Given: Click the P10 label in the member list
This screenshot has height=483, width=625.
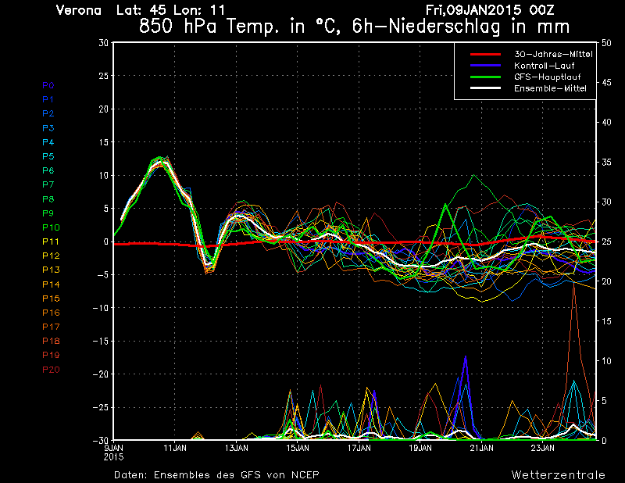Looking at the screenshot, I should pyautogui.click(x=51, y=227).
